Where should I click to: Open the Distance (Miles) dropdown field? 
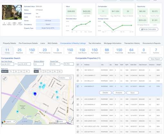[39, 64]
